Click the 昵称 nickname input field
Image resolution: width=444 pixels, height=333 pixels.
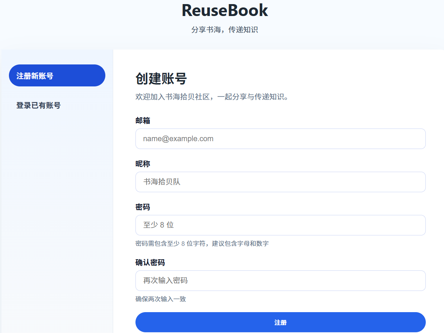280,182
